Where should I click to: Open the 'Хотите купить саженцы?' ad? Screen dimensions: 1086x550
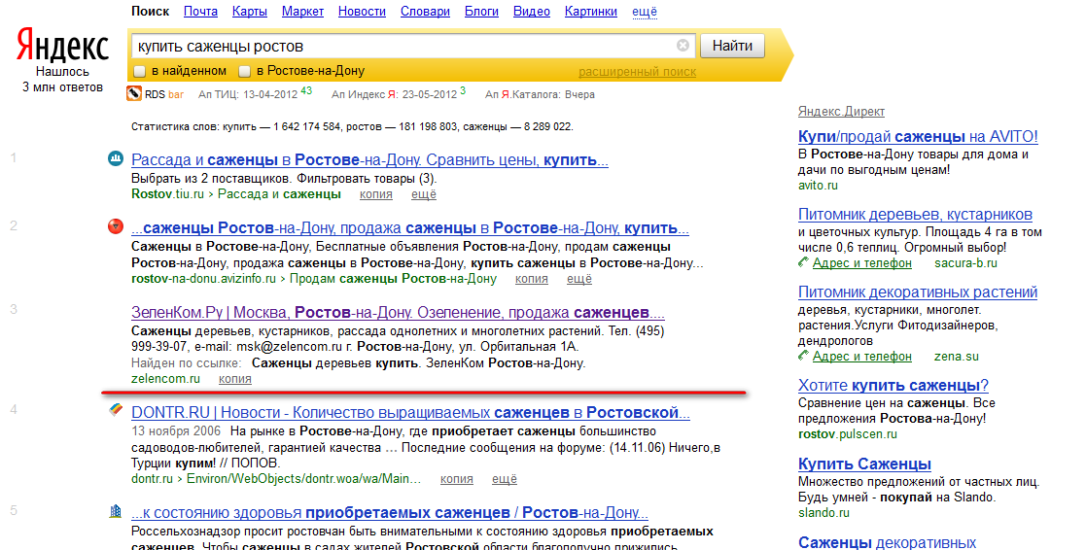[x=893, y=386]
